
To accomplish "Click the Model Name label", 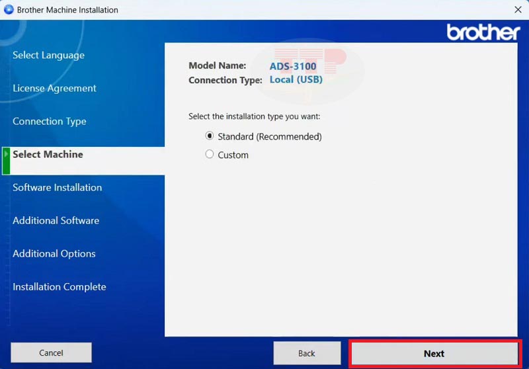I will (x=218, y=65).
